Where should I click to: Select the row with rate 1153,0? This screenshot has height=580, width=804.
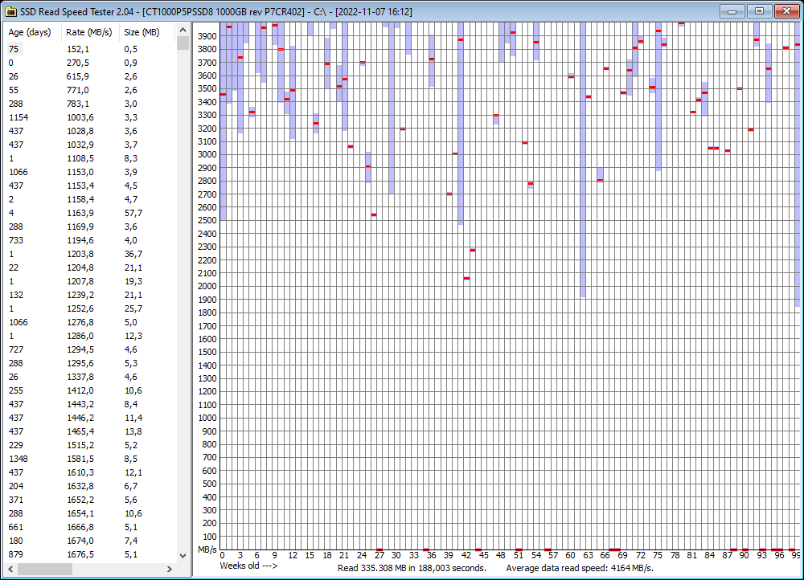point(90,172)
